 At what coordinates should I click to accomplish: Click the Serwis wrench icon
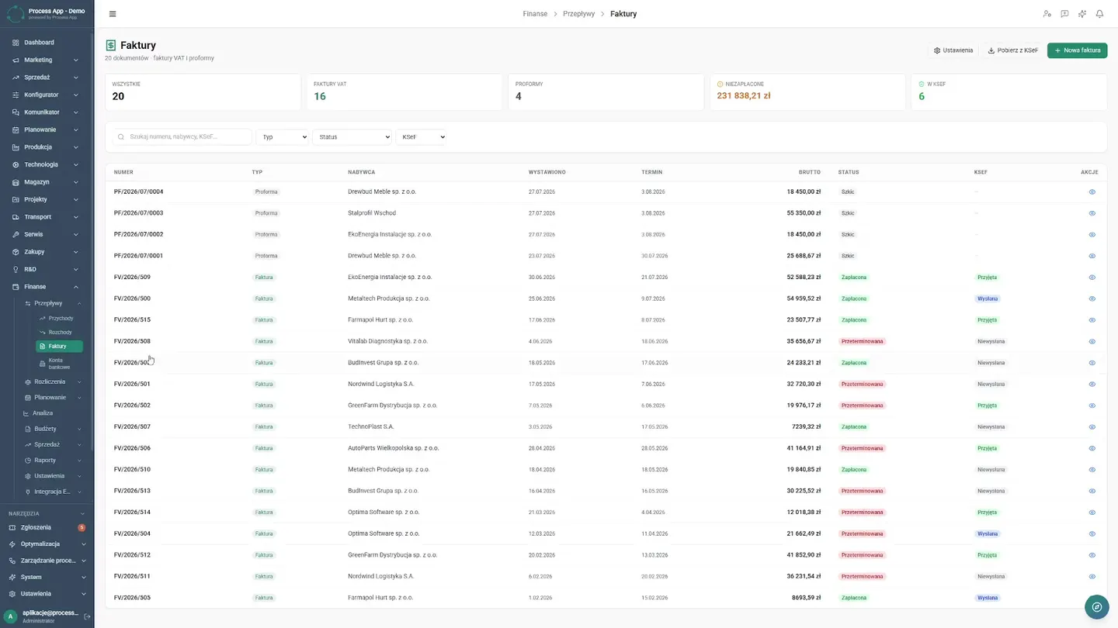16,234
